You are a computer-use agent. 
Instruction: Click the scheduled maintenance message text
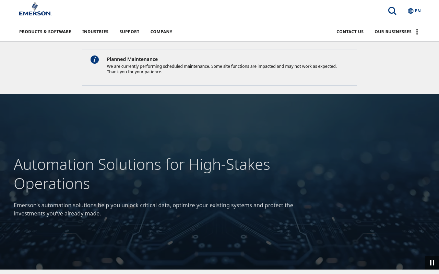222,69
